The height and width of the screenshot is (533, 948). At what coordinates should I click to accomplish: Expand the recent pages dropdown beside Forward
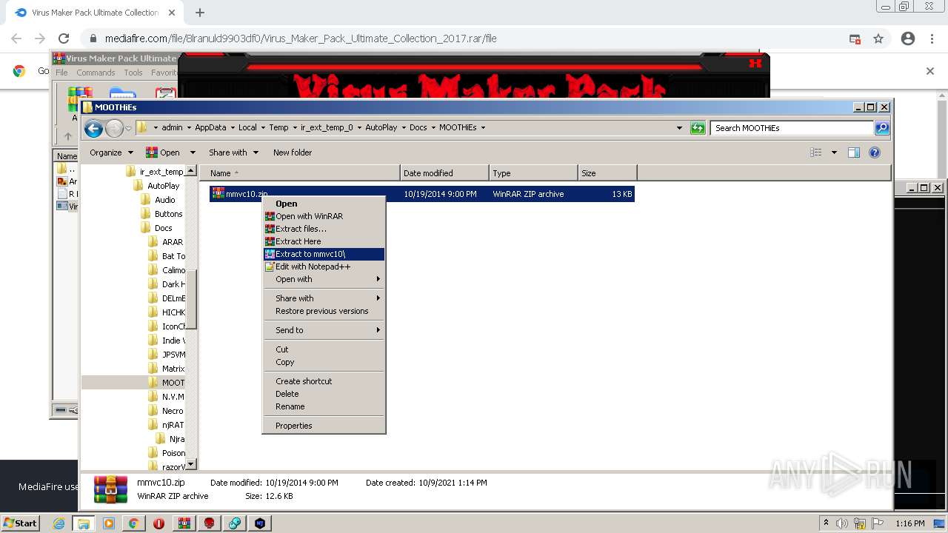pyautogui.click(x=128, y=129)
